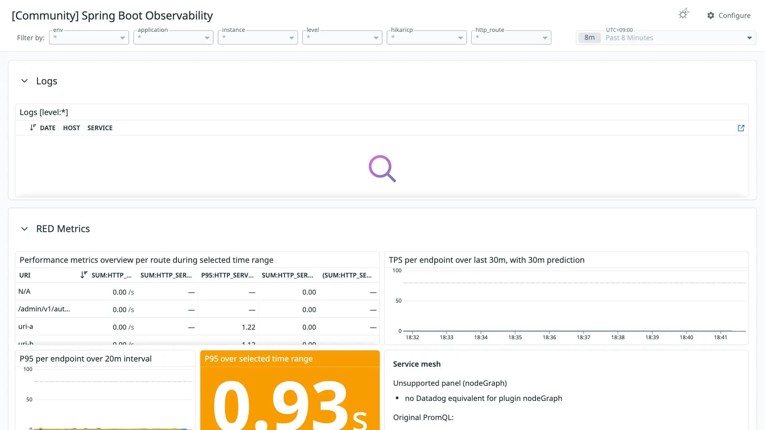The width and height of the screenshot is (765, 430).
Task: Click the search magnifier in Logs panel
Action: coord(382,168)
